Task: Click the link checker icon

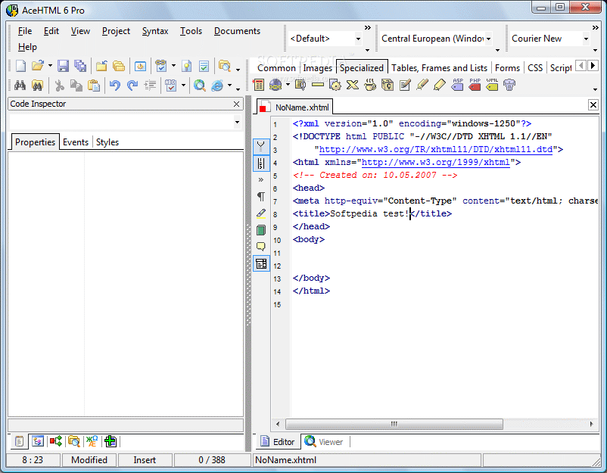Action: (x=161, y=66)
